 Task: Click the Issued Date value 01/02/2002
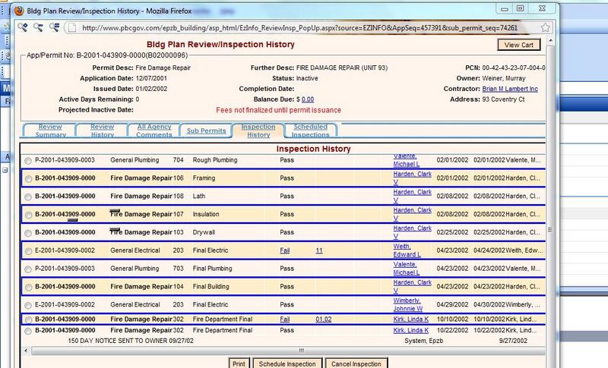click(151, 89)
